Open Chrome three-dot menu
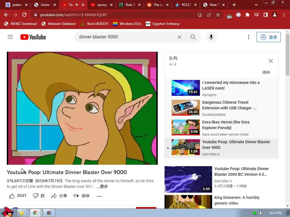Image resolution: width=290 pixels, height=217 pixels. pos(284,15)
